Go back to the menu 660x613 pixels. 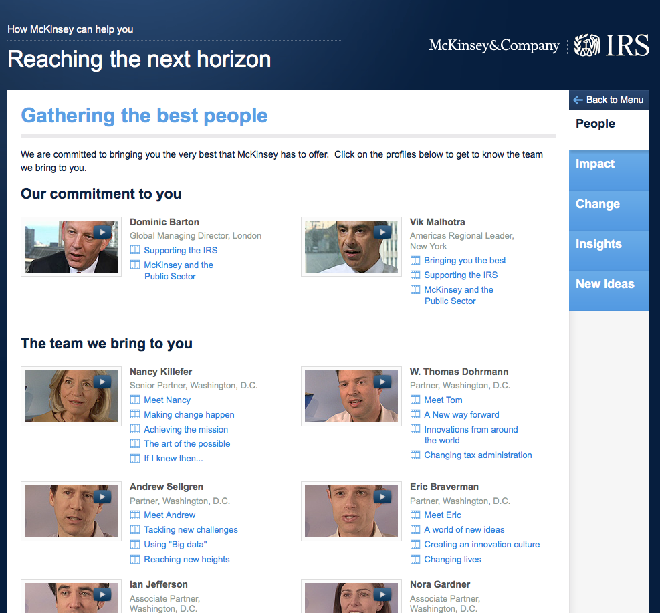click(609, 100)
